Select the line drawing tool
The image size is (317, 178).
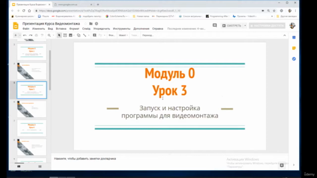[x=85, y=35]
